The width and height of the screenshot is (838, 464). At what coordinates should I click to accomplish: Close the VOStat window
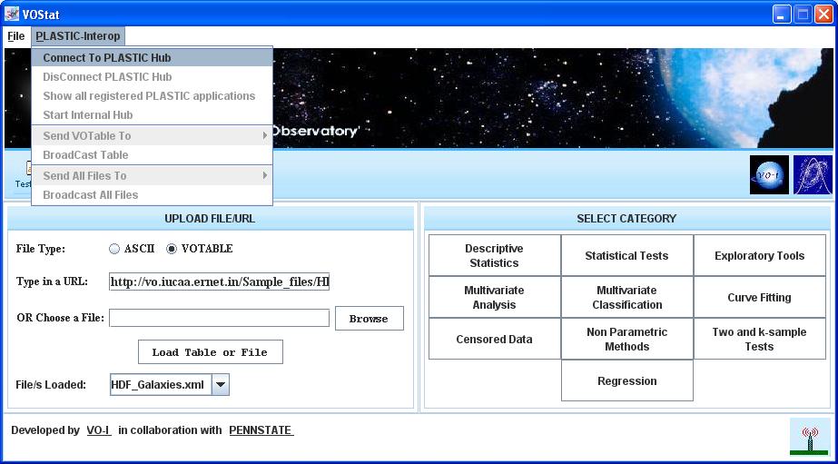coord(823,15)
